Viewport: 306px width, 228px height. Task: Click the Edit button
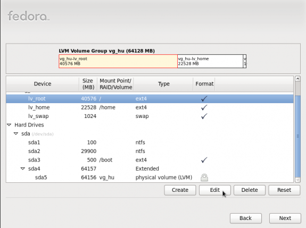click(x=214, y=190)
